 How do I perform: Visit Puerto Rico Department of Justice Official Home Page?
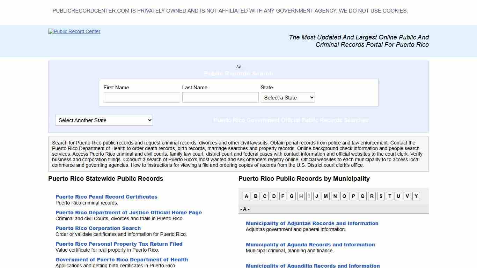(x=129, y=212)
